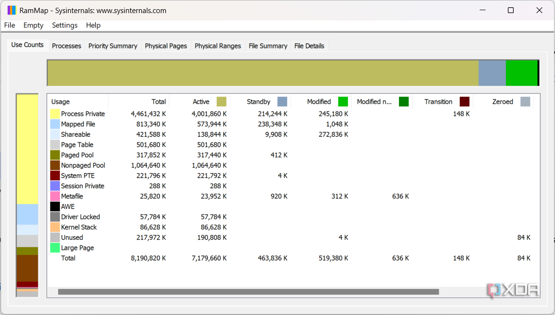This screenshot has height=315, width=555.
Task: Click the Unused row gray swatch
Action: [55, 237]
